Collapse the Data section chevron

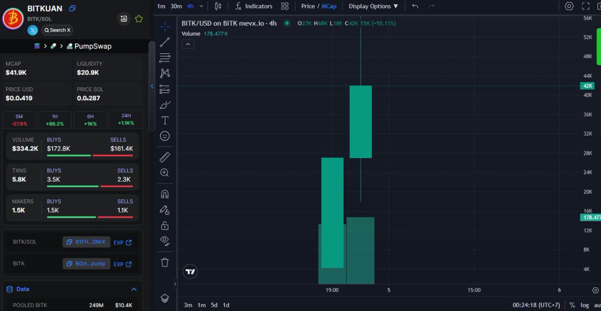coord(134,289)
